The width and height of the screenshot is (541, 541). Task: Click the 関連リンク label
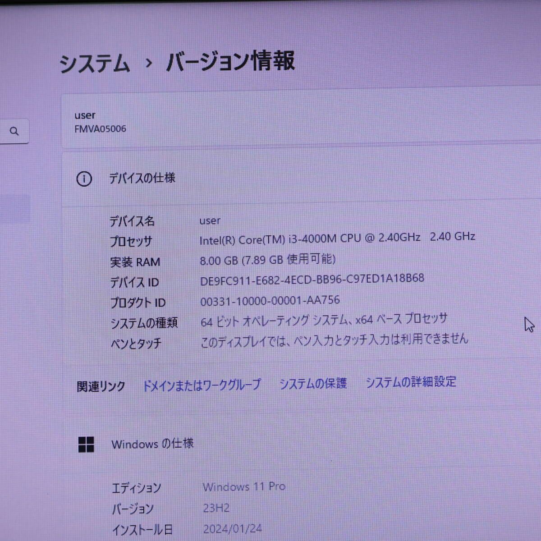point(101,387)
